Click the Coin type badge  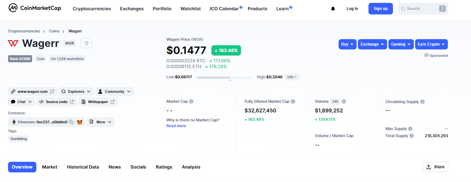coord(40,59)
